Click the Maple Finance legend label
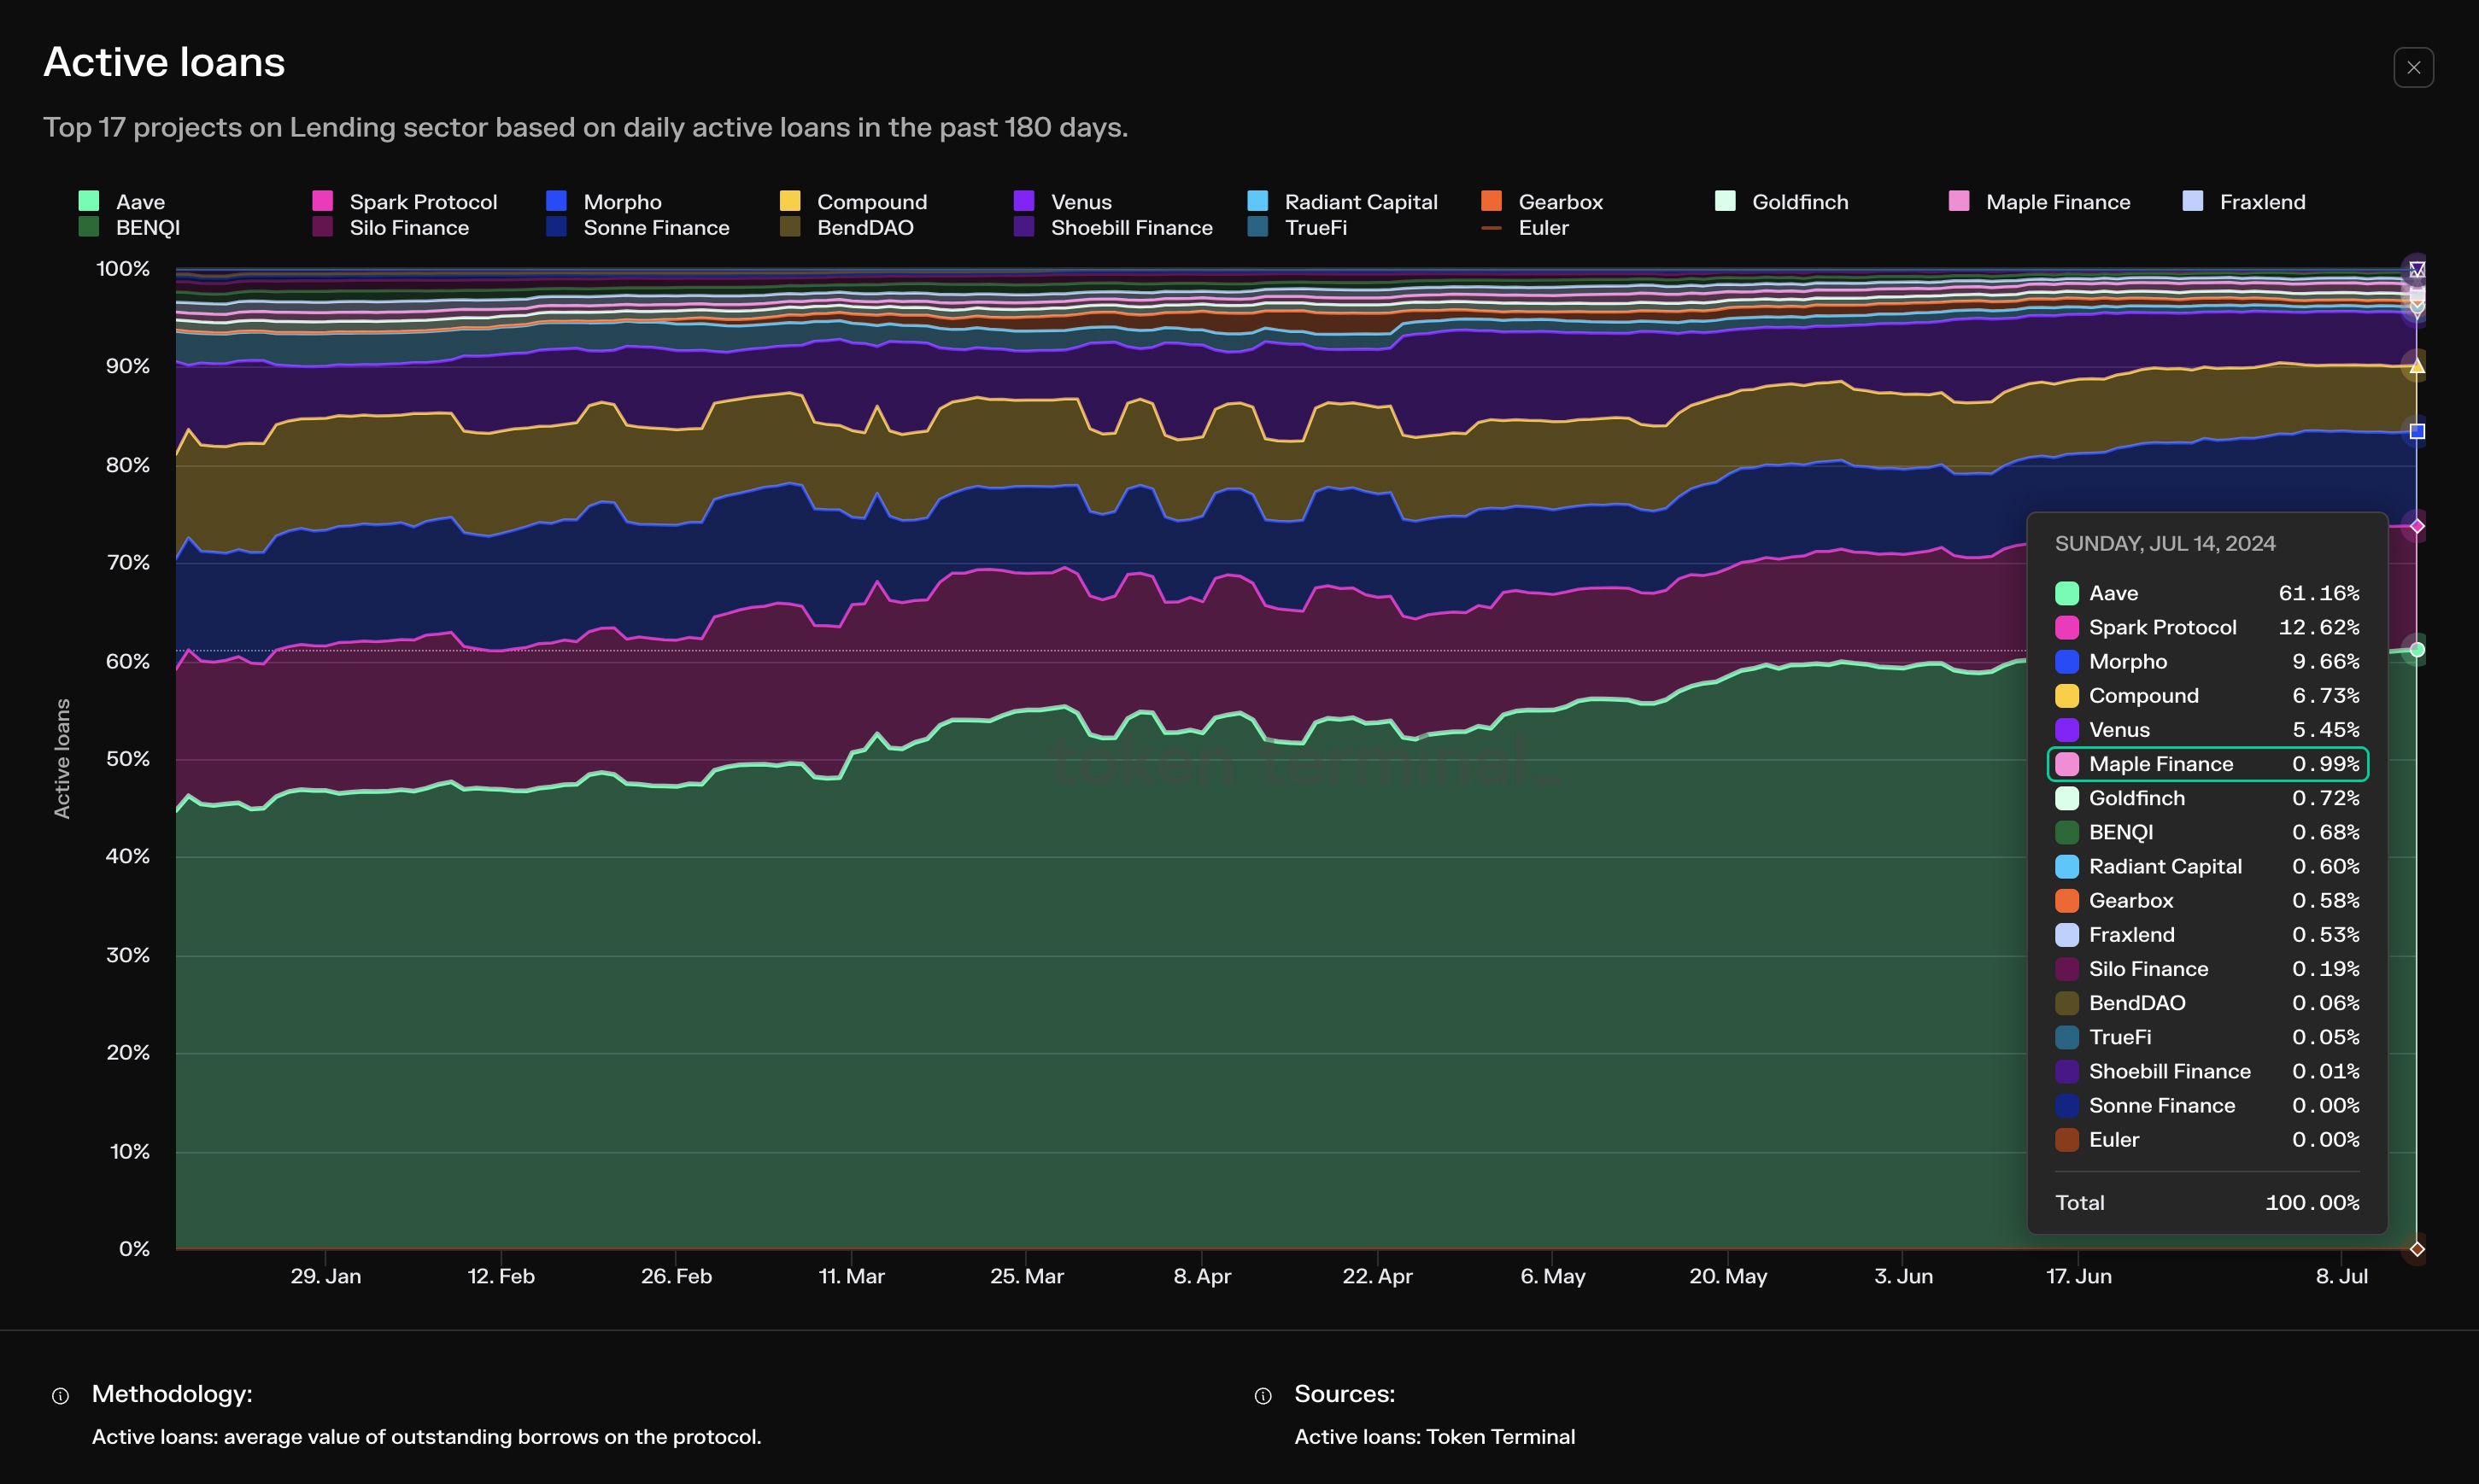 [x=2058, y=202]
